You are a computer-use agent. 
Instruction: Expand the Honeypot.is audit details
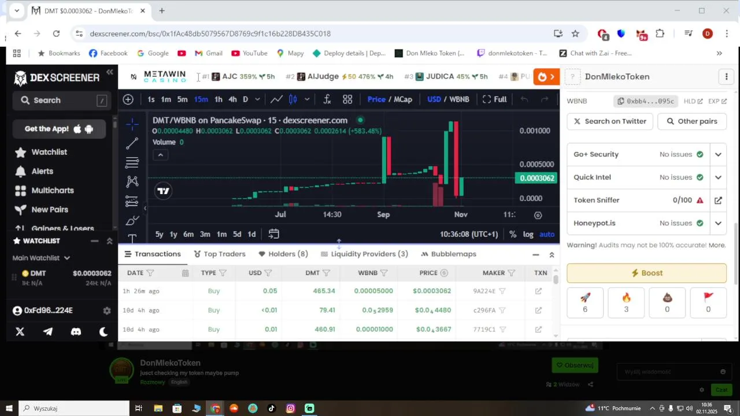(x=718, y=223)
